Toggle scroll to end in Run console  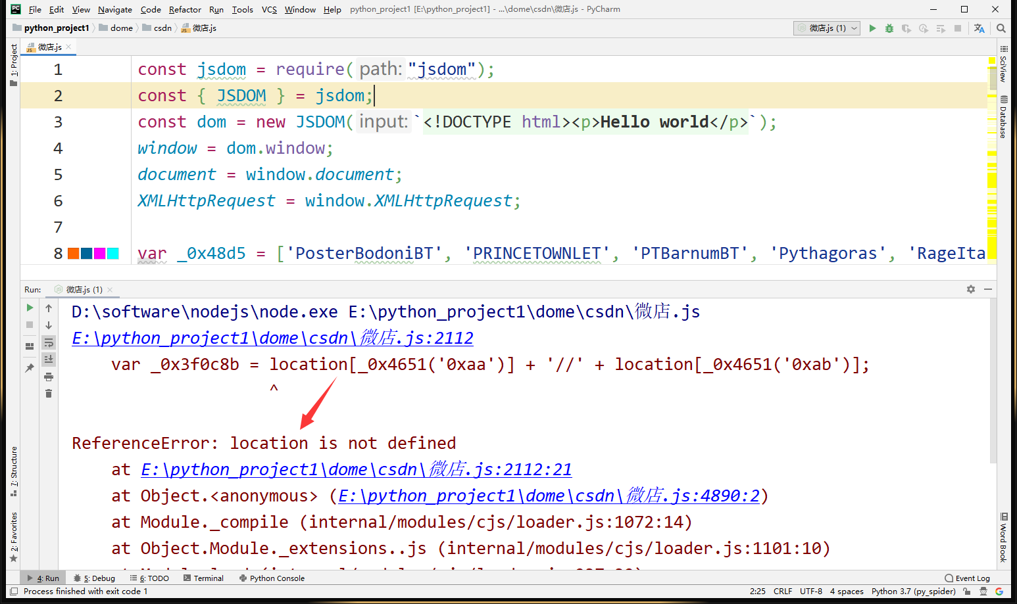point(49,359)
